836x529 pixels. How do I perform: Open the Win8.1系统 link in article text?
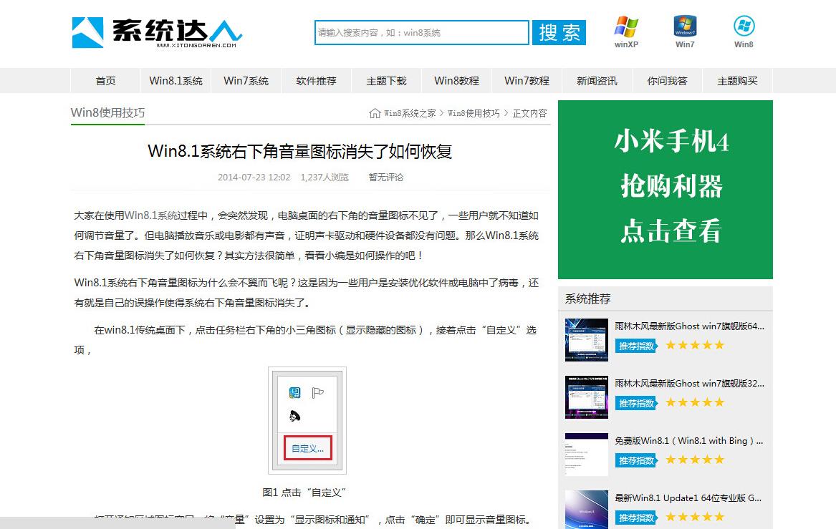point(152,215)
